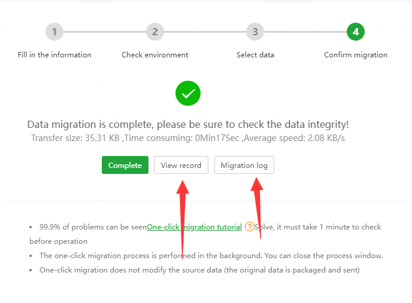Click the progress line between steps 1 and 2
The height and width of the screenshot is (303, 412).
(x=105, y=32)
